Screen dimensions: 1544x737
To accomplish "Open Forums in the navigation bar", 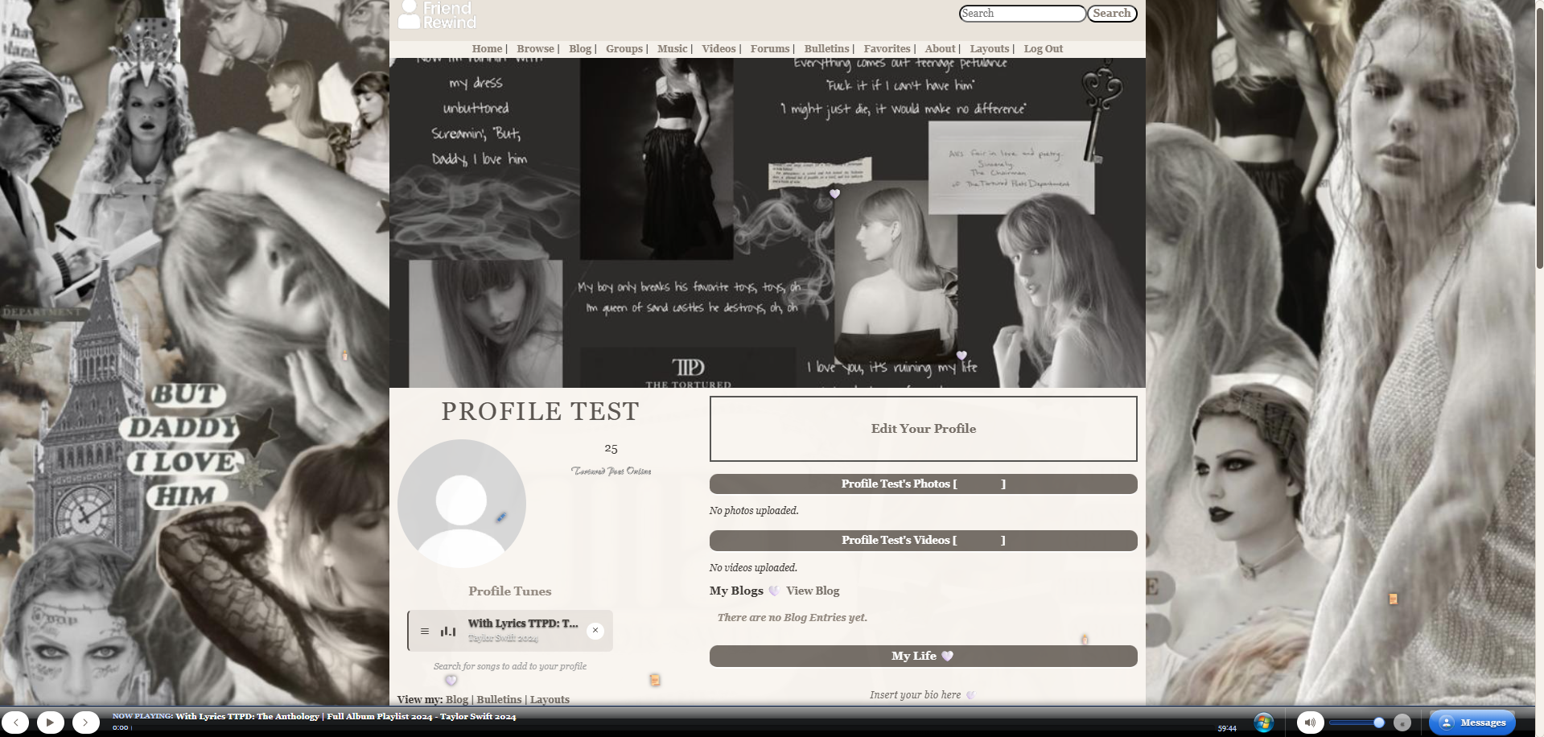I will click(770, 49).
